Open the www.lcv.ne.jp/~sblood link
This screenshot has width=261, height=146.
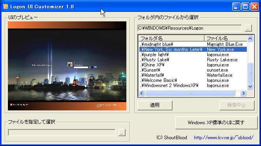pyautogui.click(x=223, y=137)
